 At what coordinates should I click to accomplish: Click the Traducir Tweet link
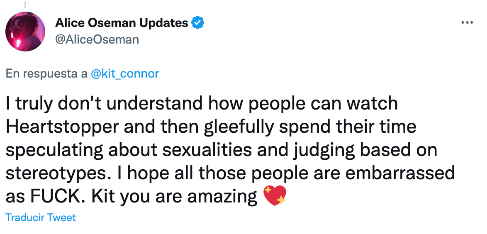41,217
